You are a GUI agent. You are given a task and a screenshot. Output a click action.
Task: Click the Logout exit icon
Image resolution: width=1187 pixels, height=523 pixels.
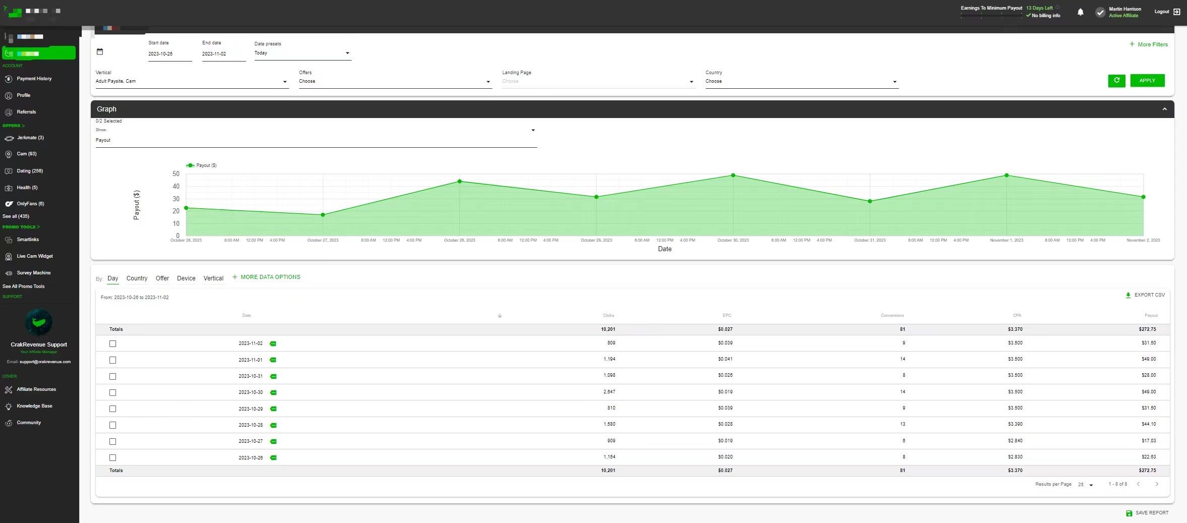click(1177, 12)
